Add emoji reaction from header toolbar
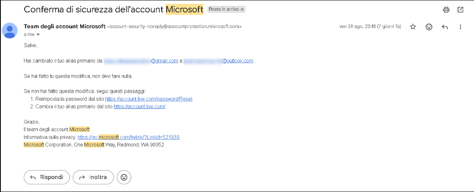The width and height of the screenshot is (474, 192). pyautogui.click(x=429, y=27)
